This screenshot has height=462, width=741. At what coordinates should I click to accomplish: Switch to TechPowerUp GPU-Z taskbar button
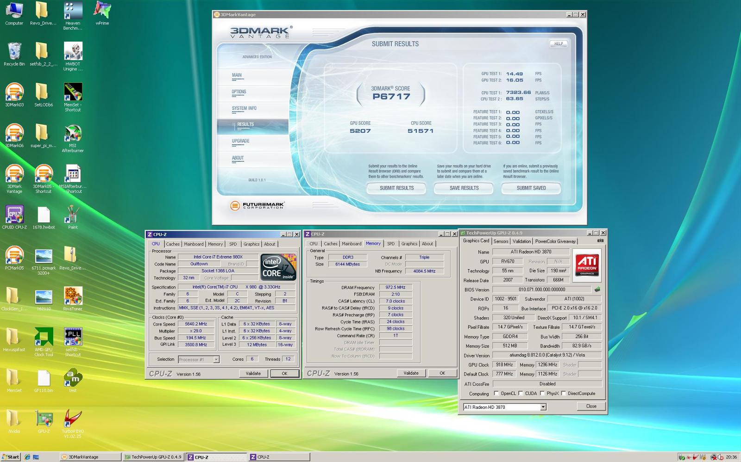(153, 457)
